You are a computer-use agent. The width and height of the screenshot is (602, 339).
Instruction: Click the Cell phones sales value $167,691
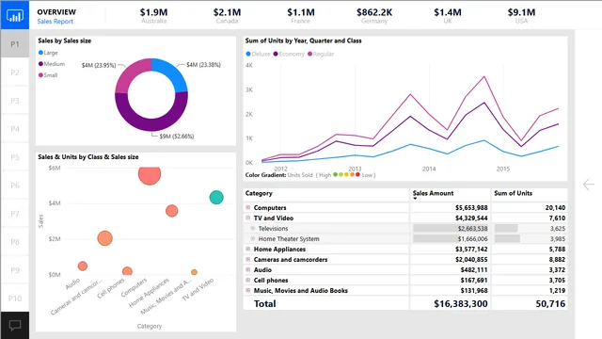474,281
